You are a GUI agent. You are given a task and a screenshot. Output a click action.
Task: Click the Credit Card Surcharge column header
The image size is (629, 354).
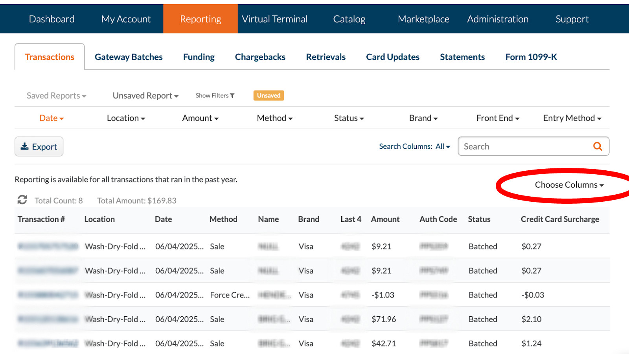[560, 219]
